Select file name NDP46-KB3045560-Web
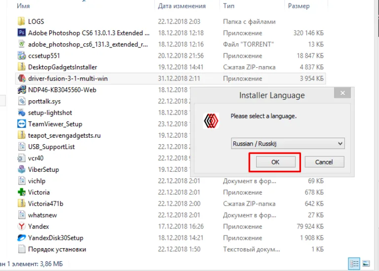 62,90
